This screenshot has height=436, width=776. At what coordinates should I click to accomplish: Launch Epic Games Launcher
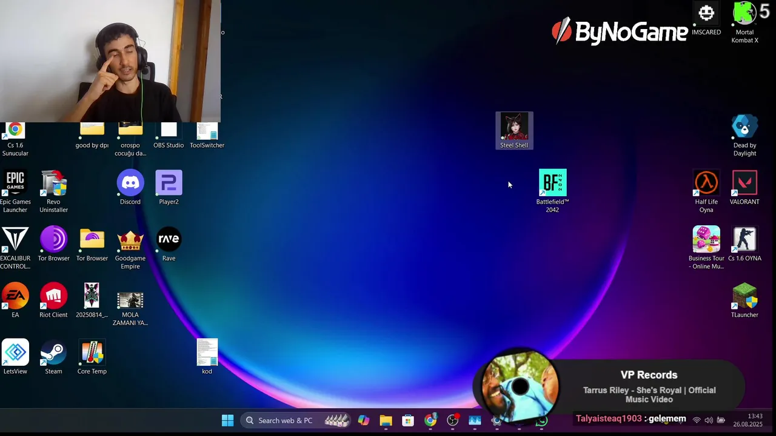pyautogui.click(x=15, y=191)
